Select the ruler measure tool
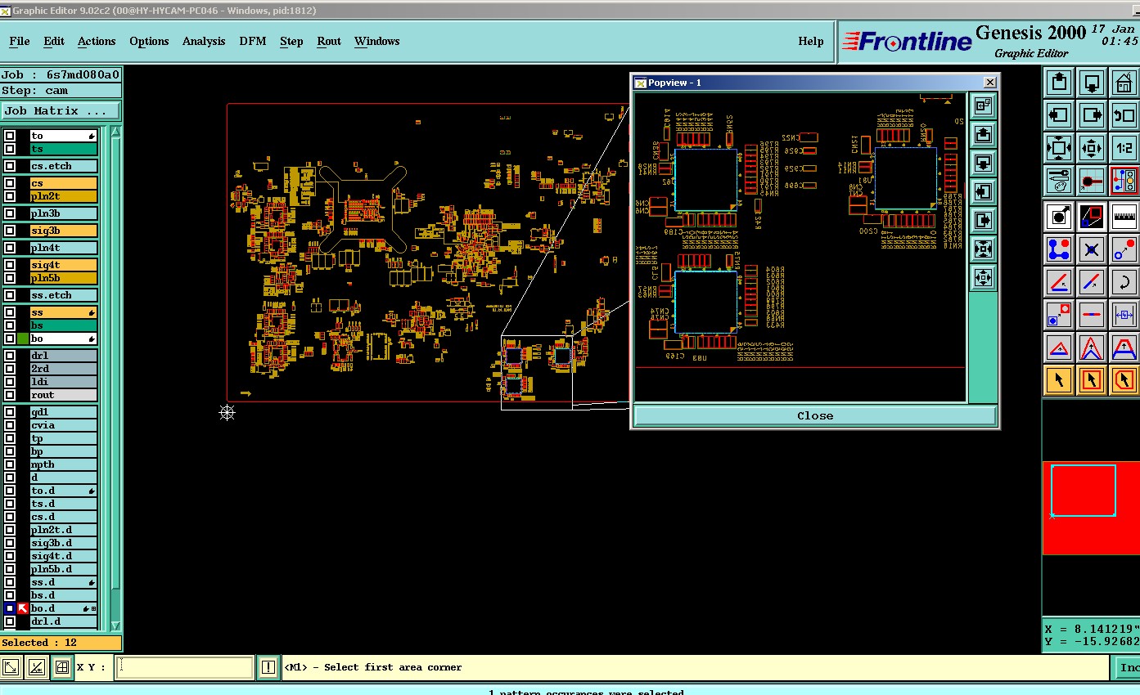 click(1124, 217)
